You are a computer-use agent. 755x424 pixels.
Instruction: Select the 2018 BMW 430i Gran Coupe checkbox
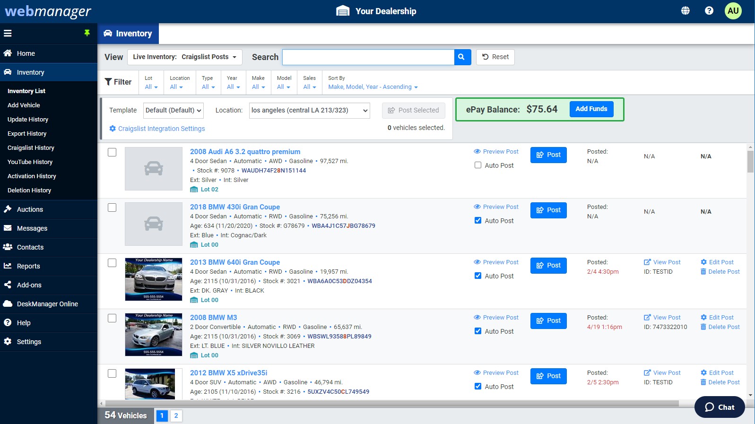(x=112, y=208)
